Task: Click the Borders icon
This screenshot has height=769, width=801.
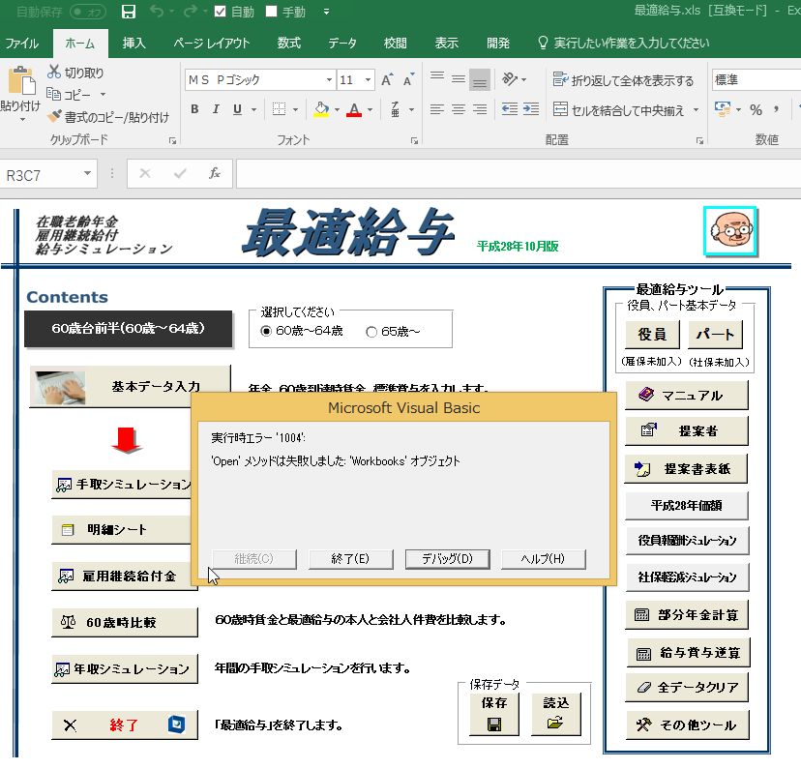Action: 279,109
